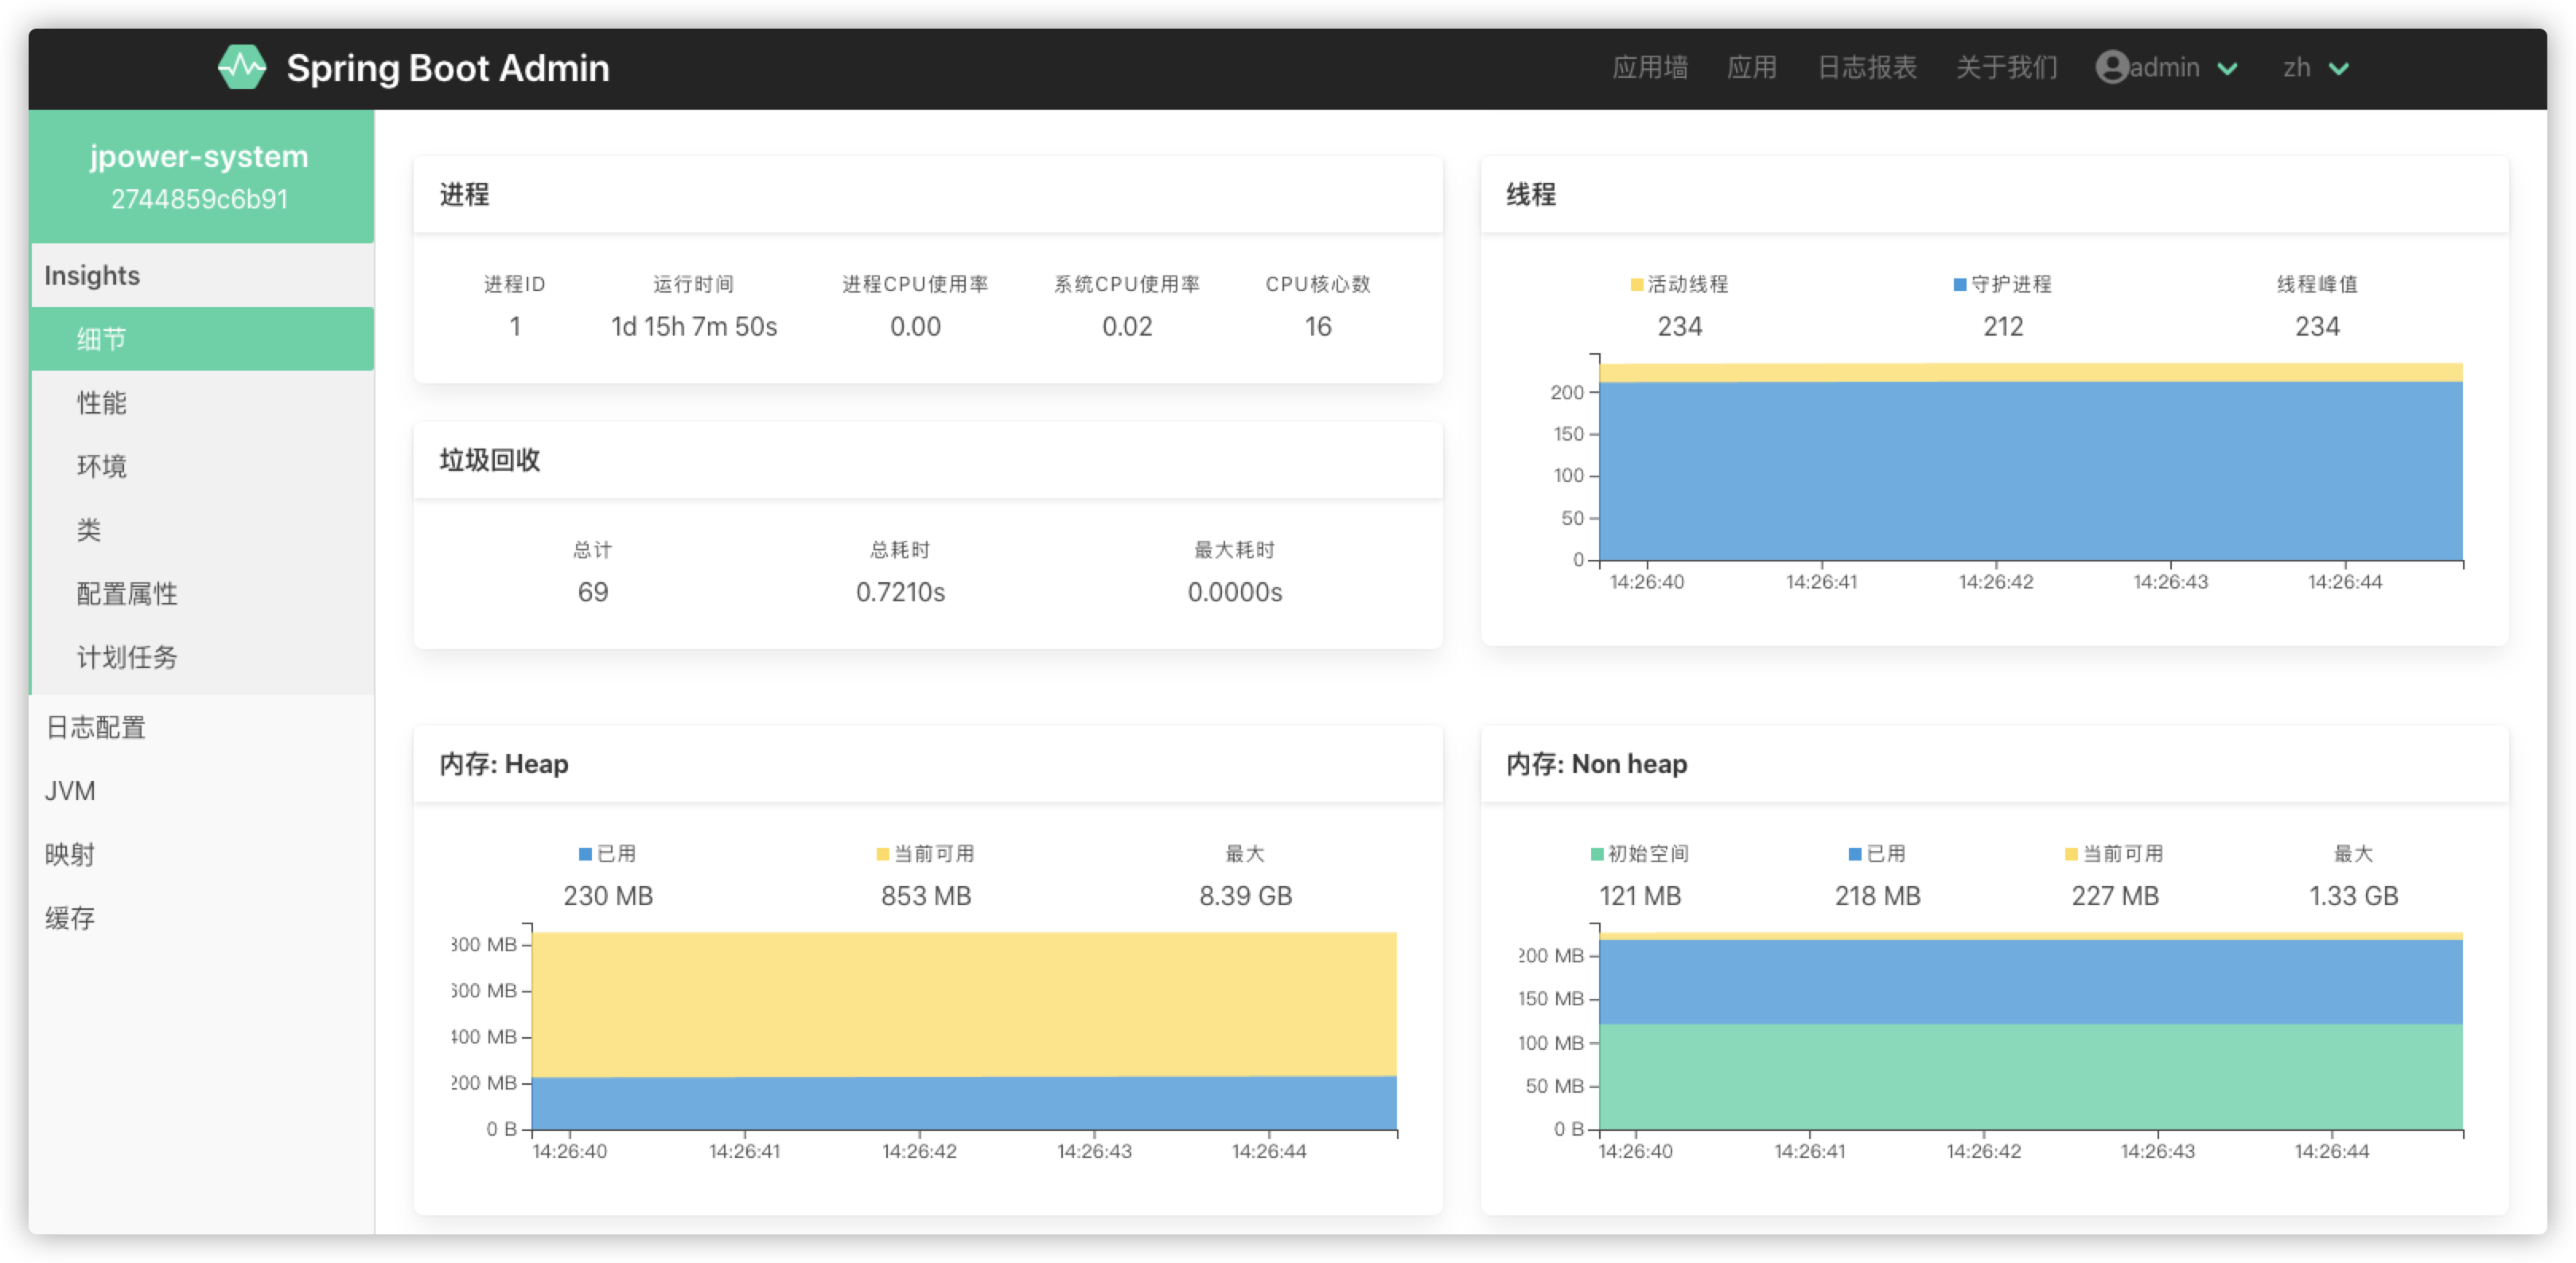Click the Heap used value 230 MB
2576x1263 pixels.
pos(608,896)
